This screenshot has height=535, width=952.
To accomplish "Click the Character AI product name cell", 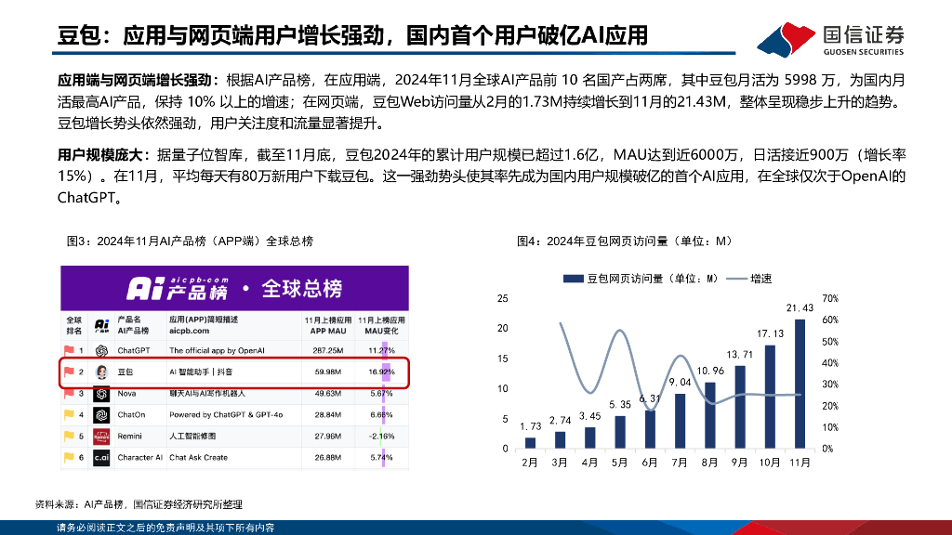I will 139,457.
